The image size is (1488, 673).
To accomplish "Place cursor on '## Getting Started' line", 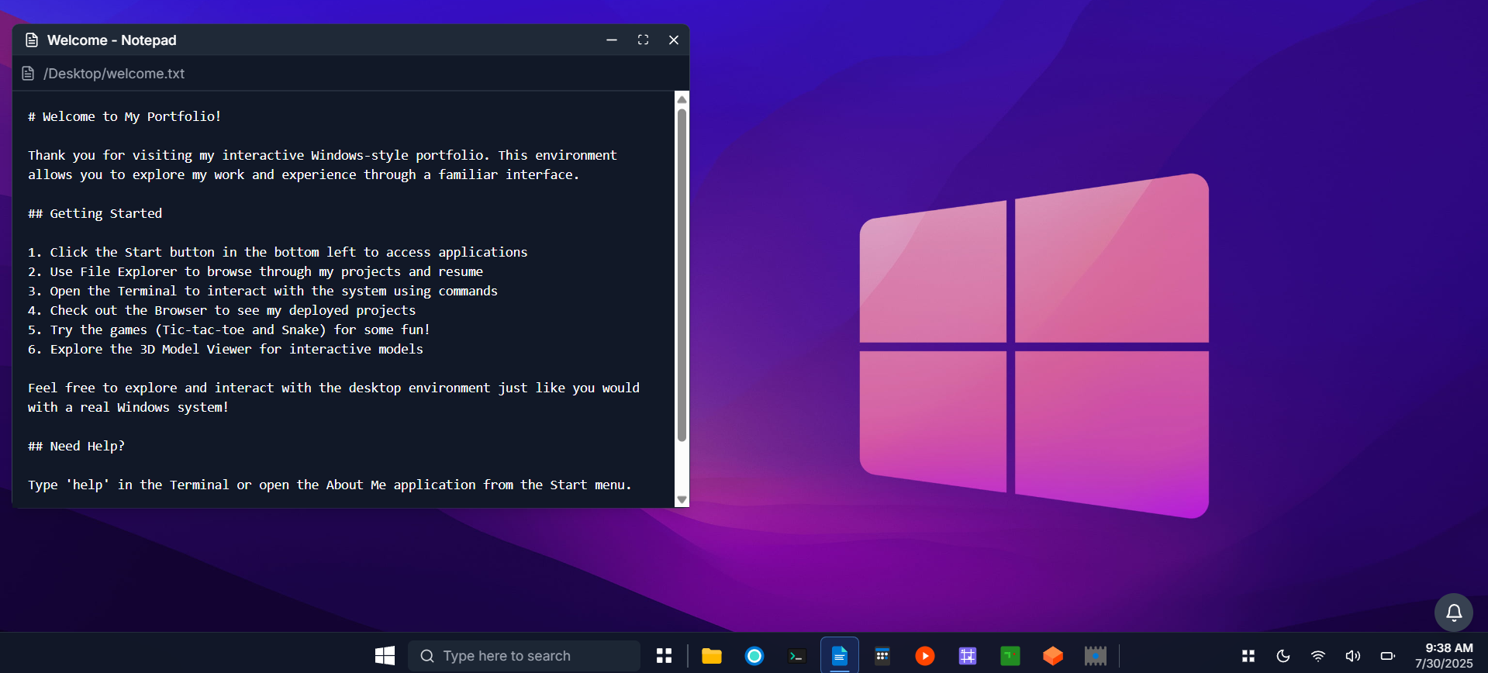I will coord(95,213).
